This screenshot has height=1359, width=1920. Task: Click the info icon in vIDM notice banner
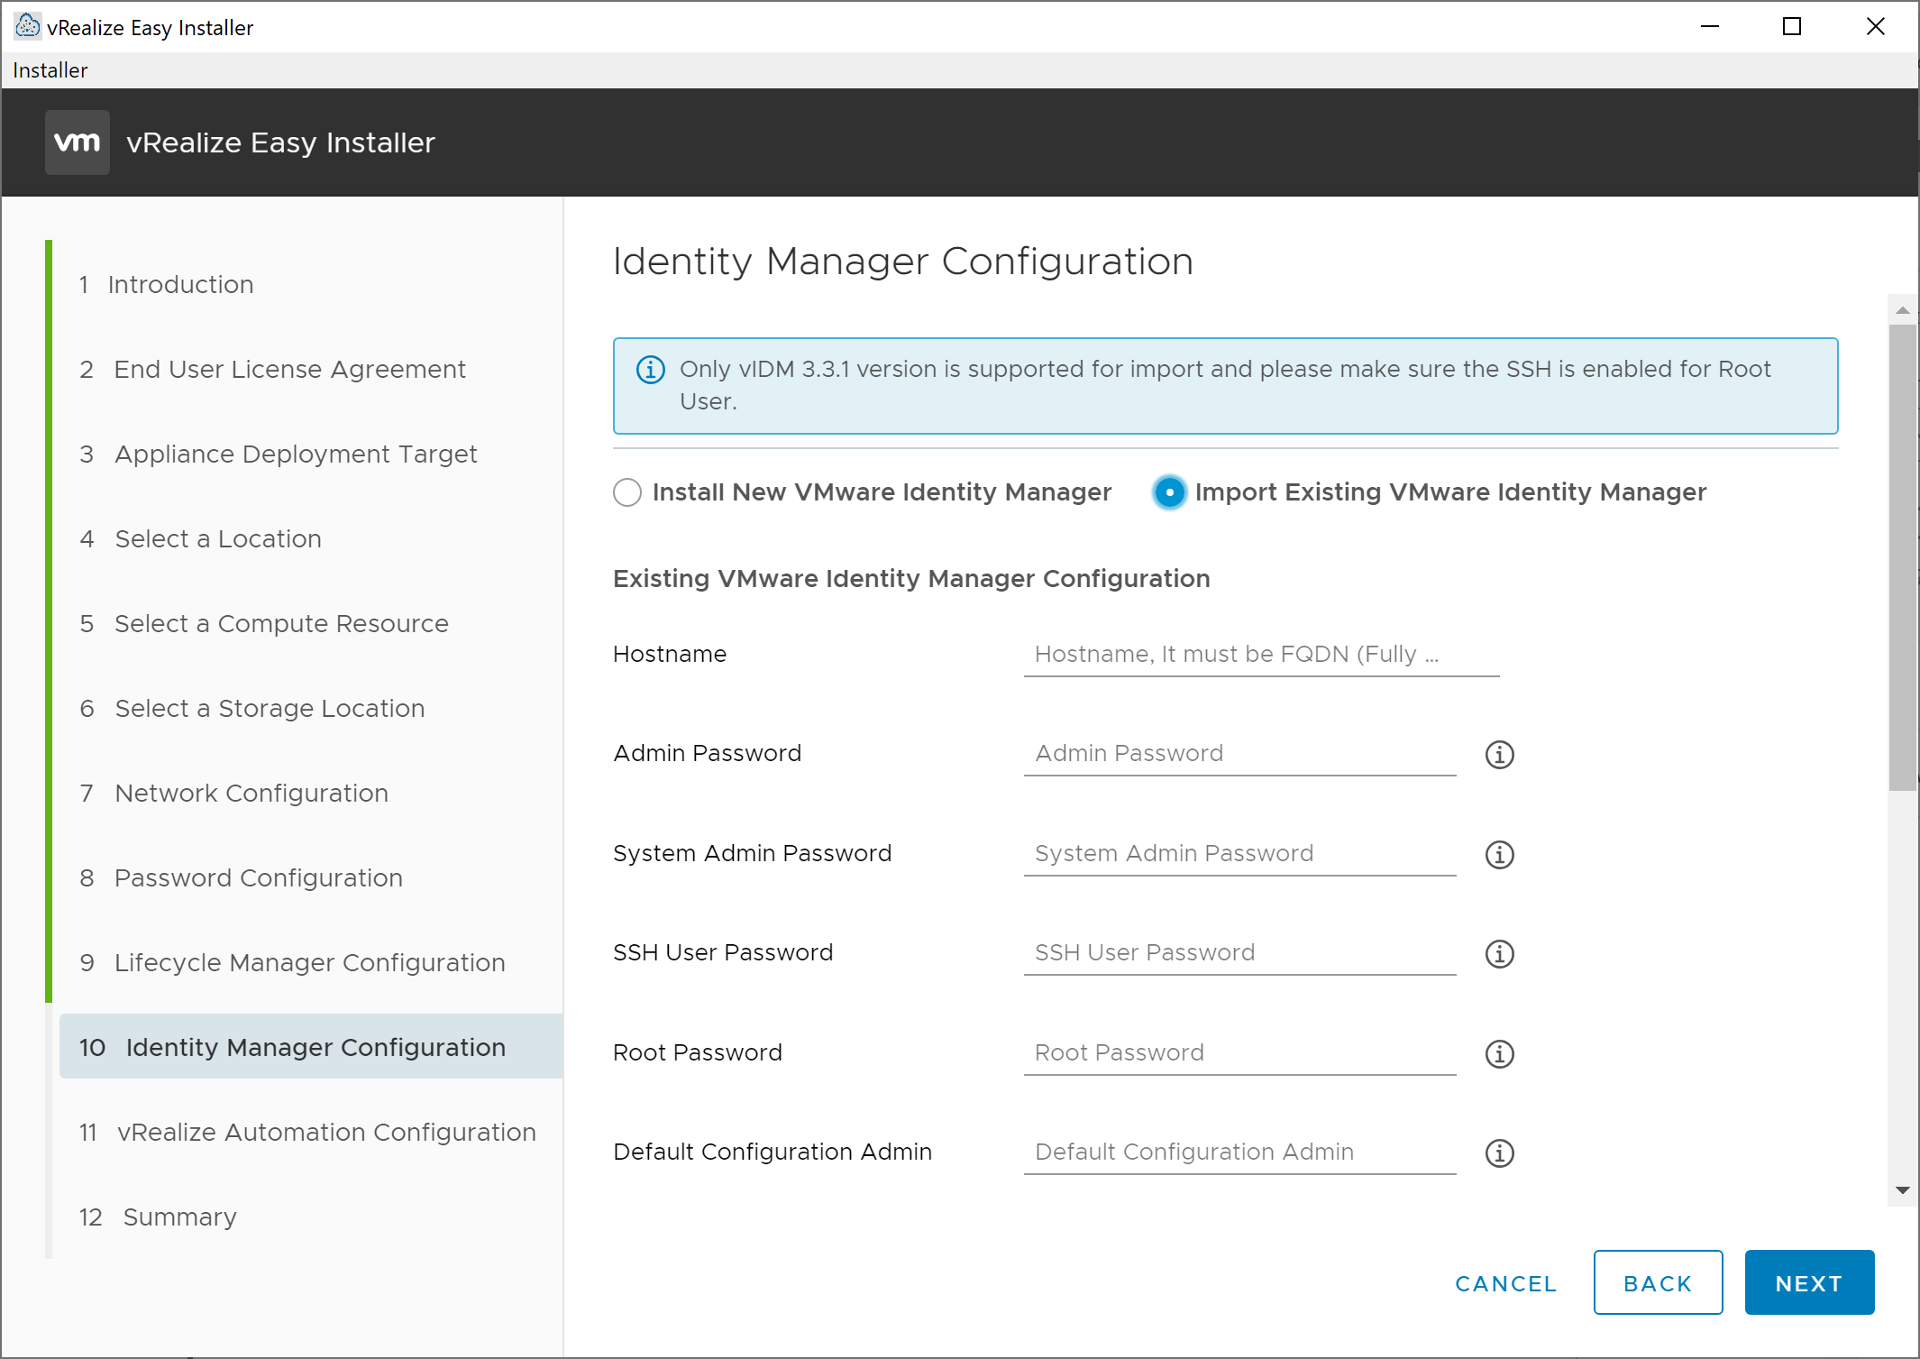point(651,370)
